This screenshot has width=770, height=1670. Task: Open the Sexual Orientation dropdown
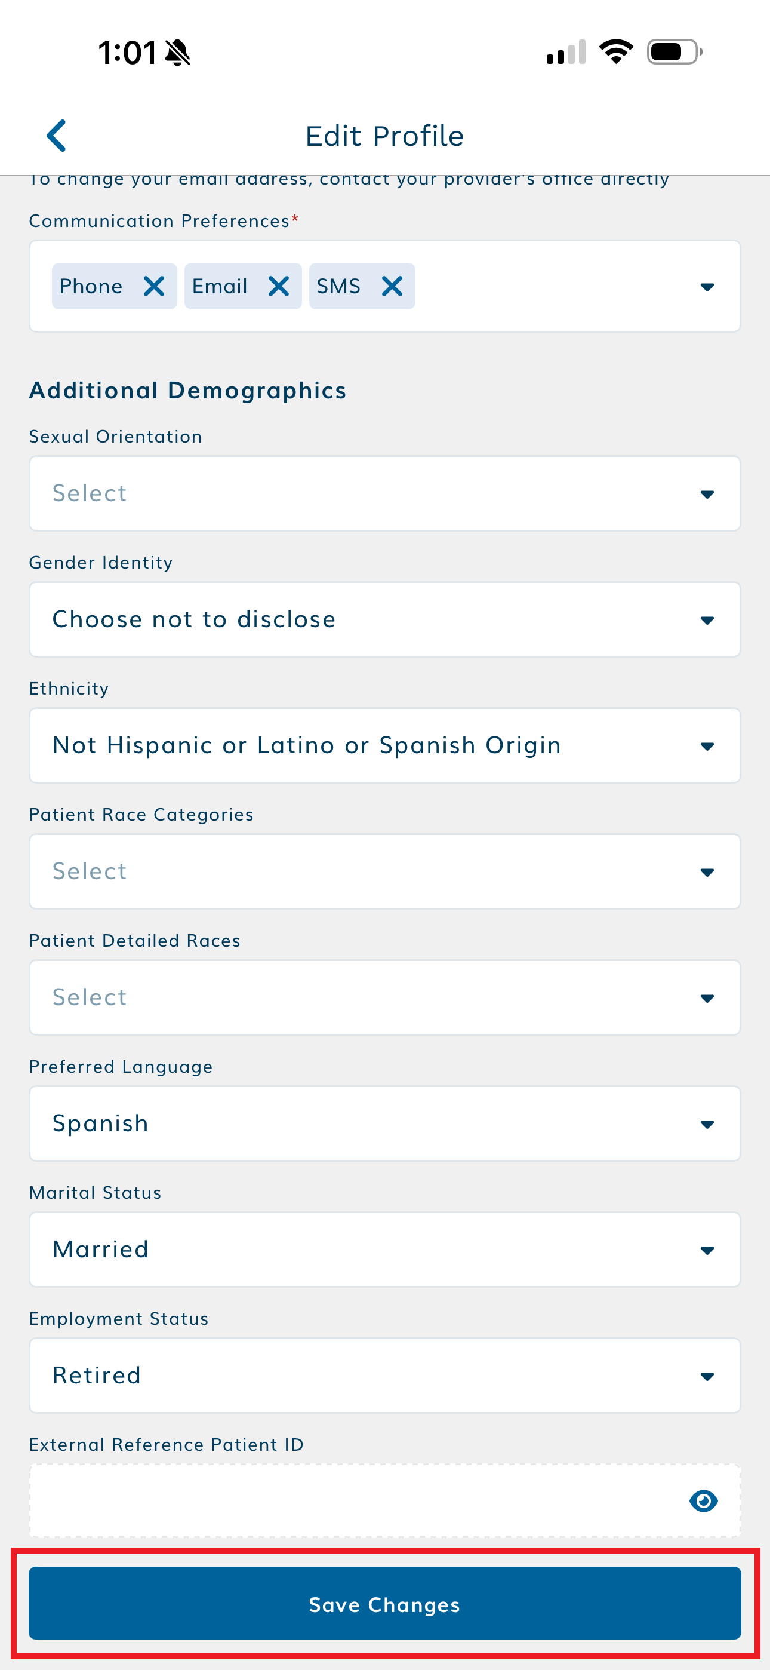384,493
